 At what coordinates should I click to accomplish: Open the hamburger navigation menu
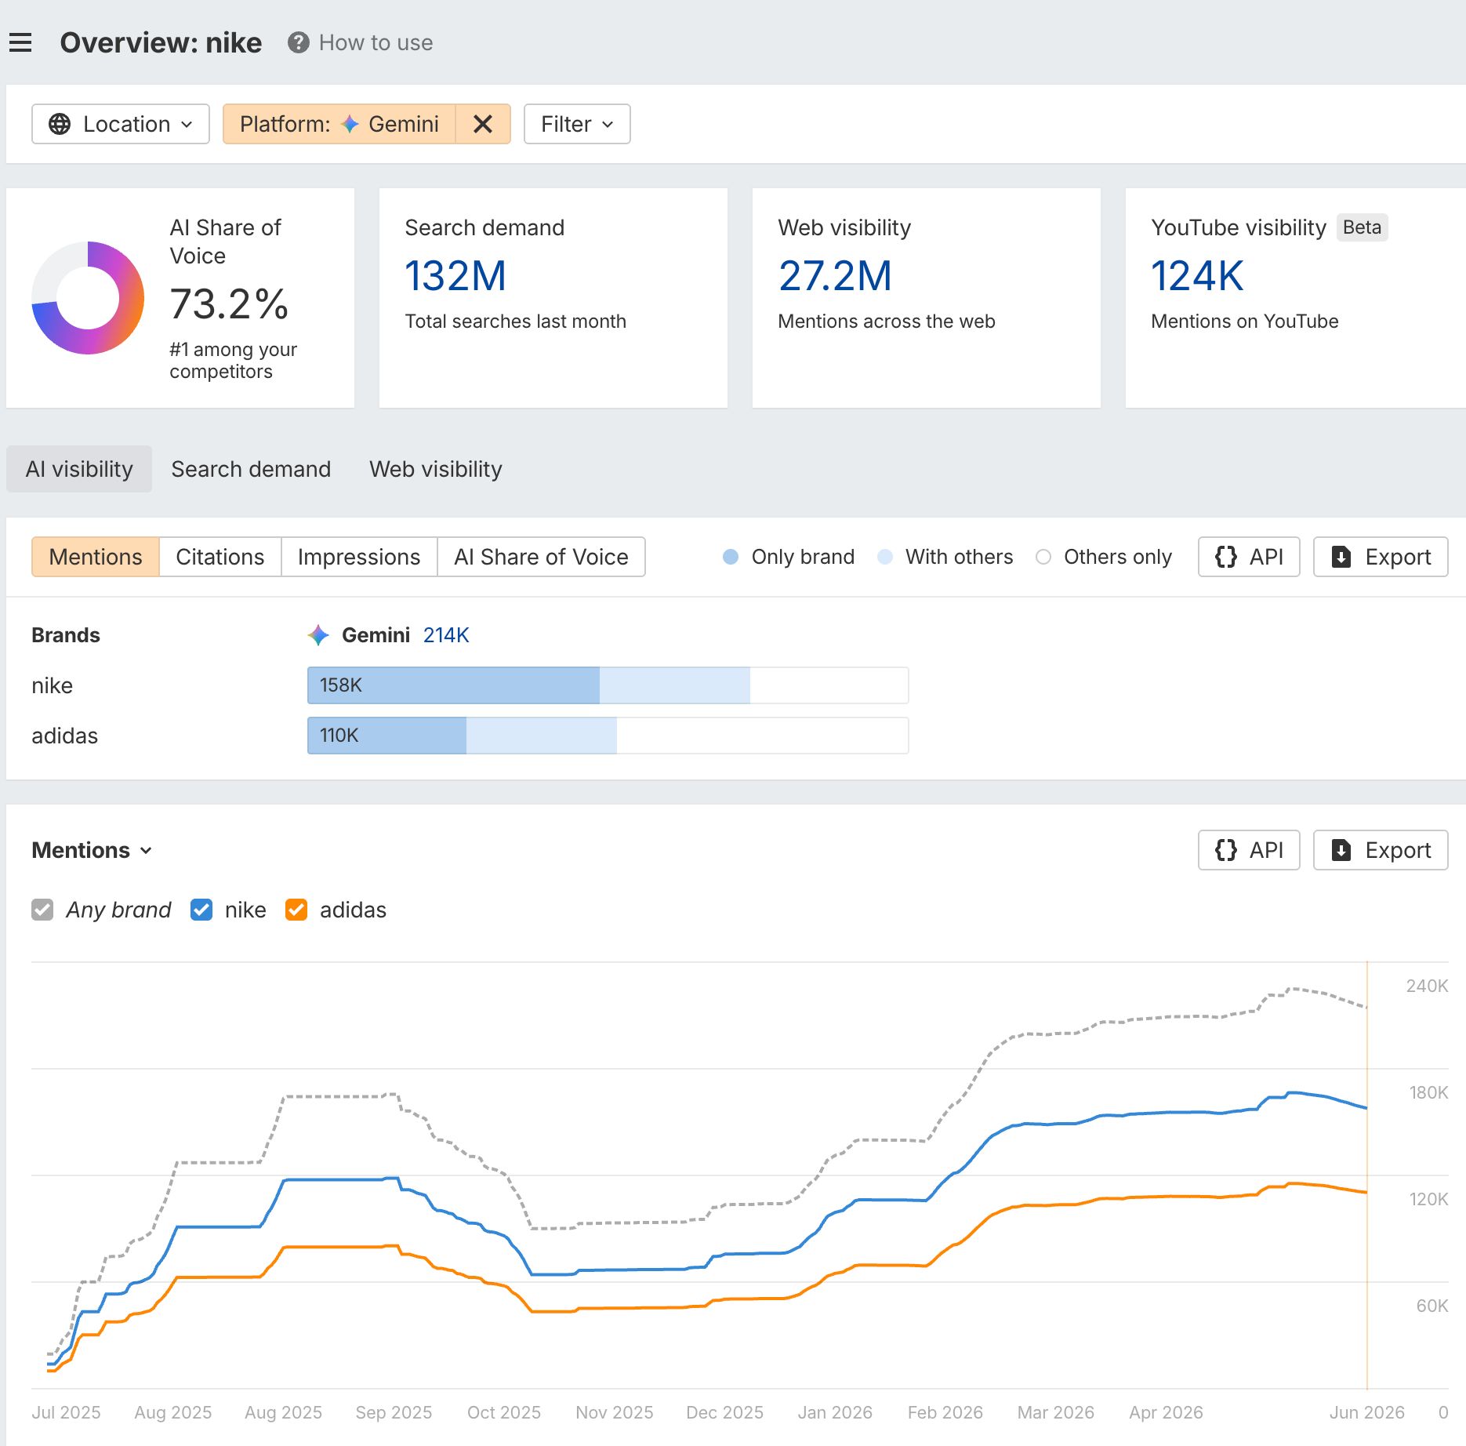[20, 42]
